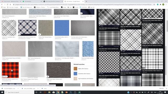This screenshot has height=94, width=168.
Task: Open a new tab with plus button
Action: 86,2
